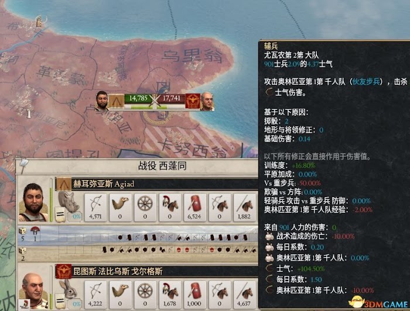The height and width of the screenshot is (311, 410).
Task: Select the defender heavy cavalry icon 1,678
Action: click(170, 295)
